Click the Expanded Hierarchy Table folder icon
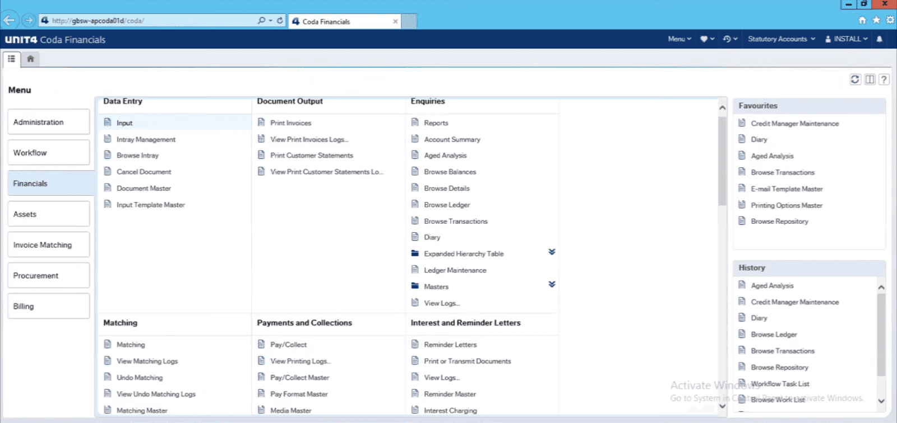The width and height of the screenshot is (897, 423). pyautogui.click(x=415, y=253)
